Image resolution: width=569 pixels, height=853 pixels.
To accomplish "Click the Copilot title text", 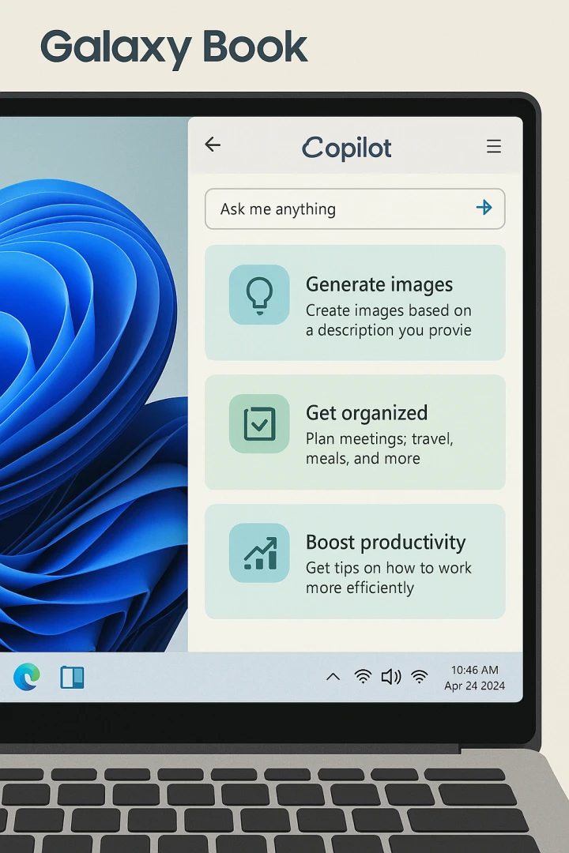I will [x=347, y=148].
